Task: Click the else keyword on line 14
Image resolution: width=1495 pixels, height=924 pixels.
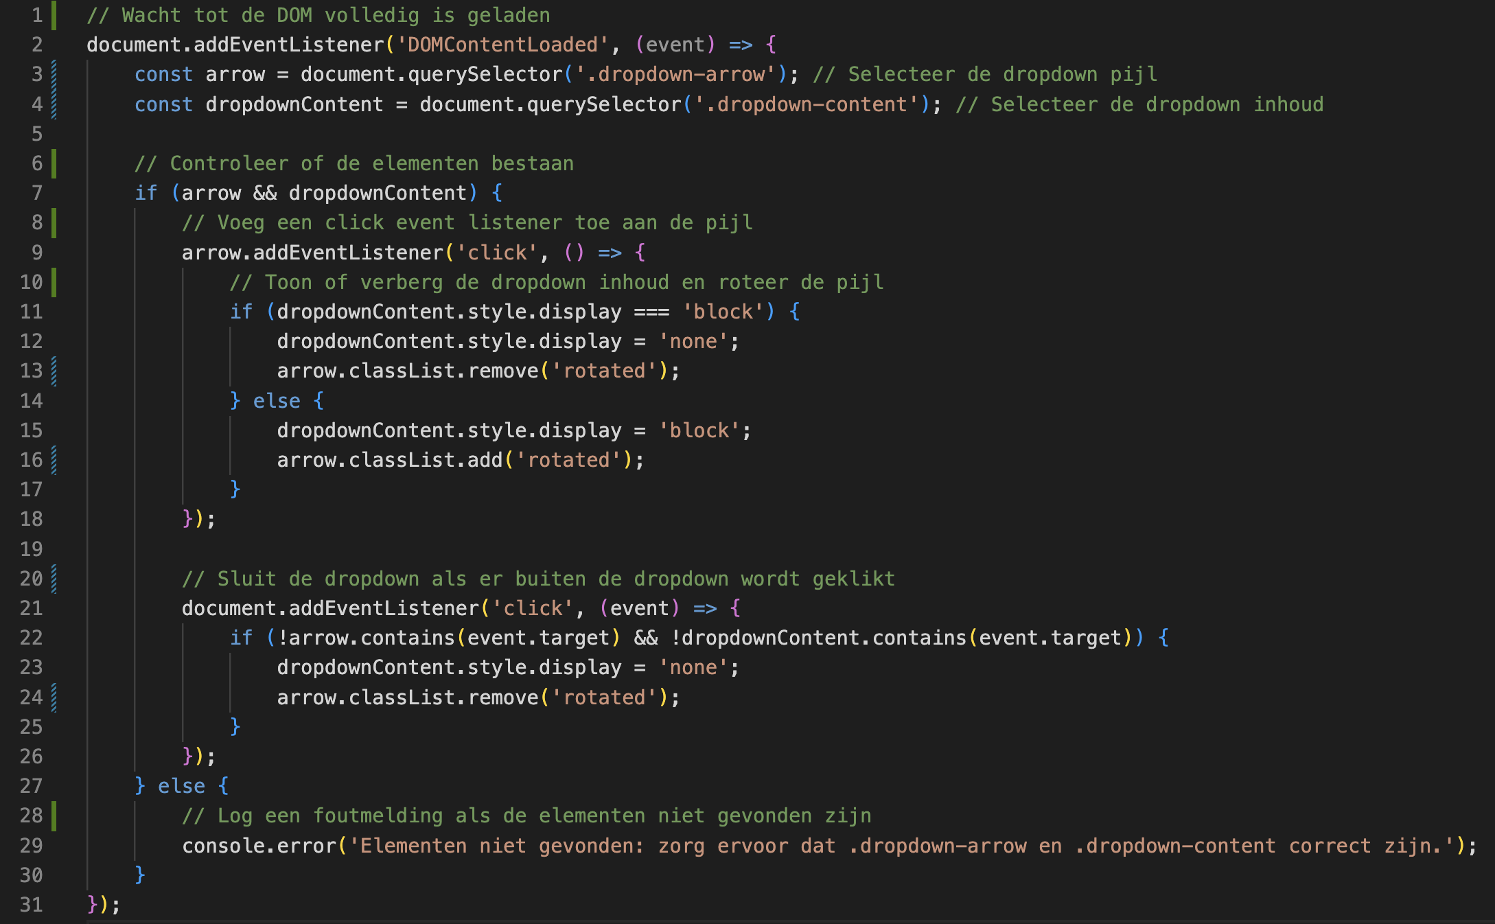Action: 277,401
